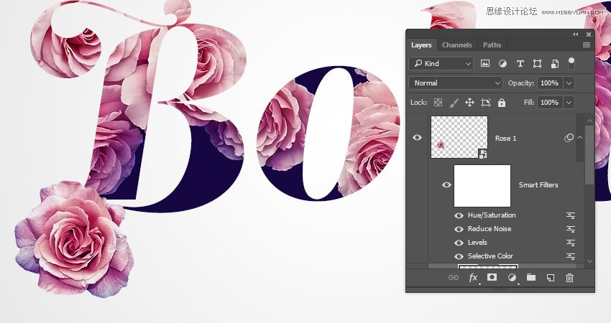Create a new layer icon
The image size is (611, 323).
550,278
